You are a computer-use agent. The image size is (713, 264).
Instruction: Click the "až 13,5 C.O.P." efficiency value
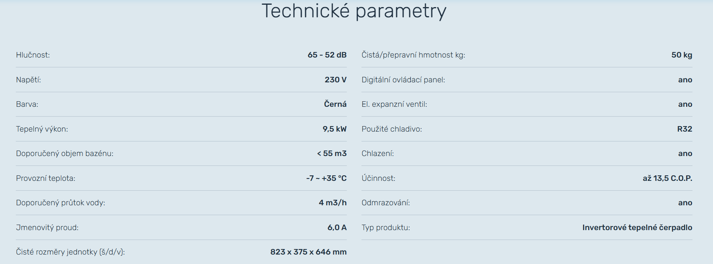coord(667,178)
